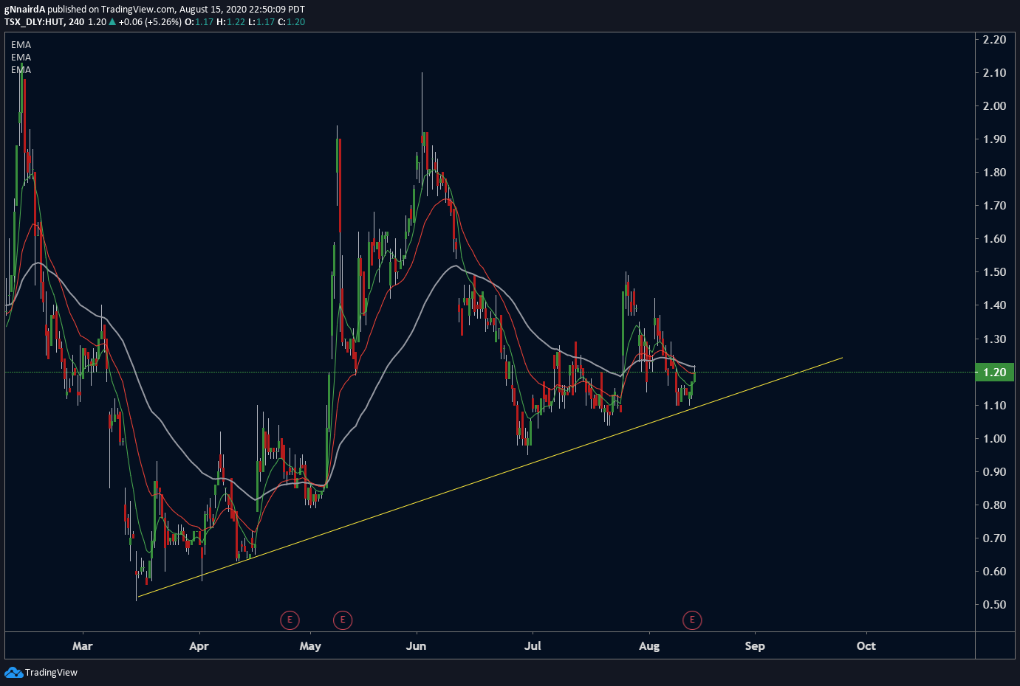Click the Jun label on time axis
The width and height of the screenshot is (1020, 686).
[417, 645]
